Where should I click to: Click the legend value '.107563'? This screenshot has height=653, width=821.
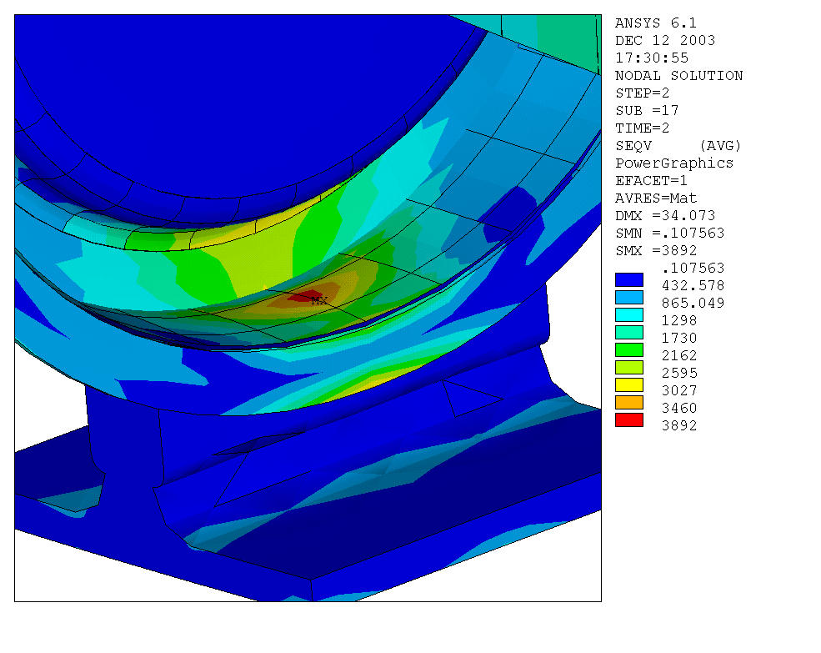[693, 269]
